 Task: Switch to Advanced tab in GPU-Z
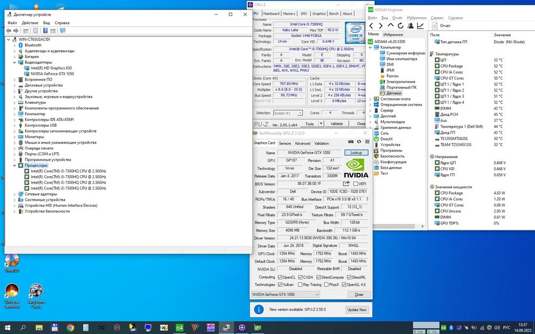tap(302, 143)
